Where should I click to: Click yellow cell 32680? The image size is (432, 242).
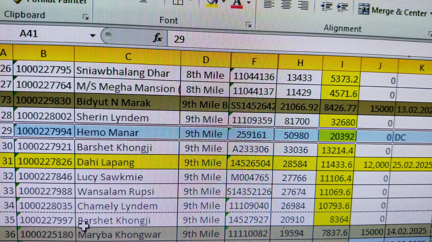[x=339, y=122]
